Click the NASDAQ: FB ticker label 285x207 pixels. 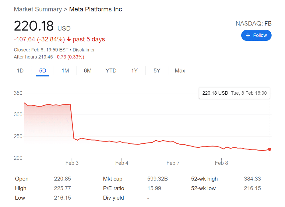coord(253,24)
